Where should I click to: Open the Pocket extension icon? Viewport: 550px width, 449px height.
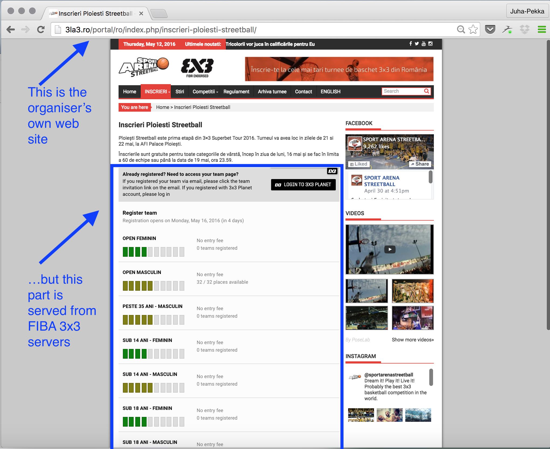pyautogui.click(x=490, y=29)
